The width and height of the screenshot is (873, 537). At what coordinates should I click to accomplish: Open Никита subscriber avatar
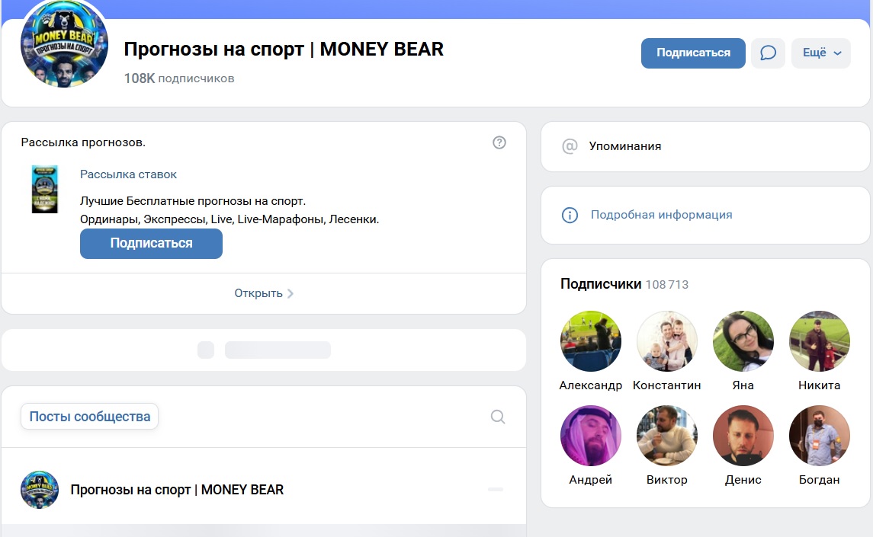[x=819, y=341]
